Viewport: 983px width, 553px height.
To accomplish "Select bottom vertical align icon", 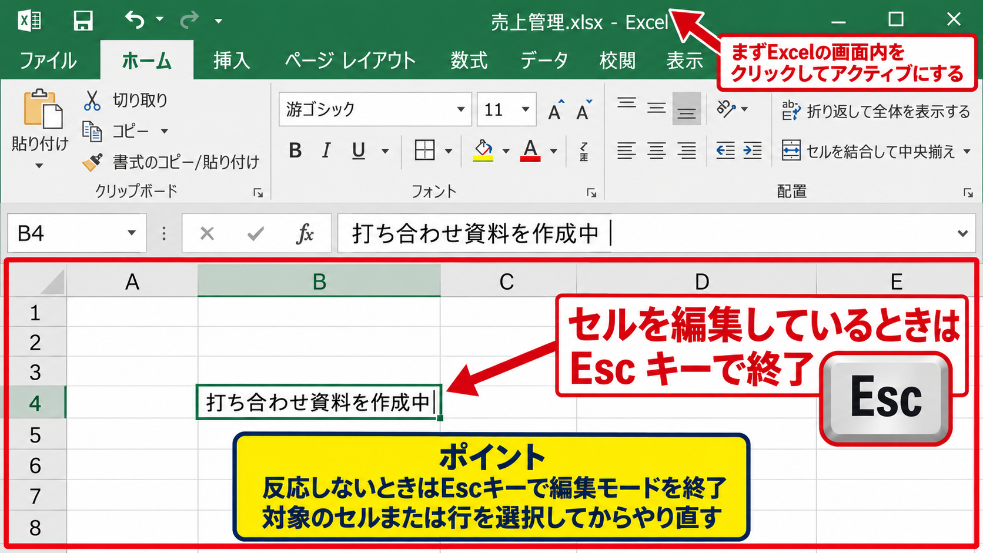I will click(687, 109).
